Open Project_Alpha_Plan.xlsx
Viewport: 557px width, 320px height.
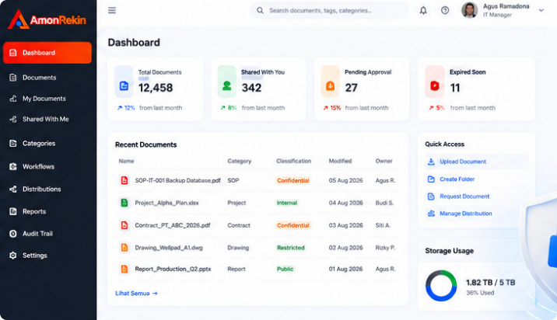coord(166,203)
